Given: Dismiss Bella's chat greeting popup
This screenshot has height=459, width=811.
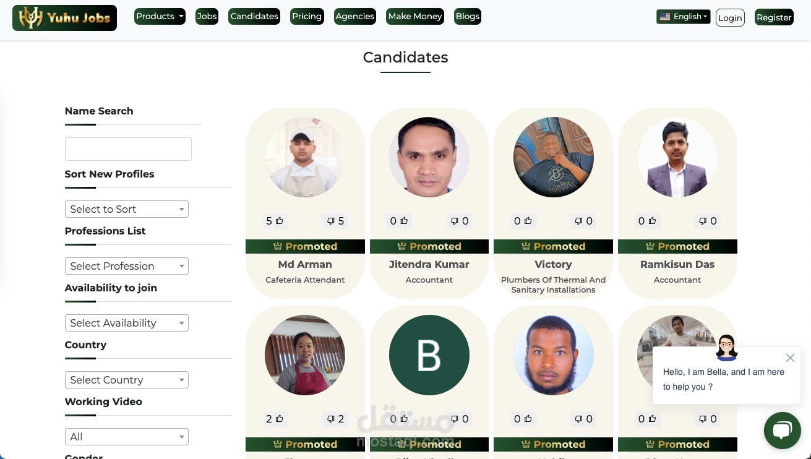Looking at the screenshot, I should pos(790,358).
